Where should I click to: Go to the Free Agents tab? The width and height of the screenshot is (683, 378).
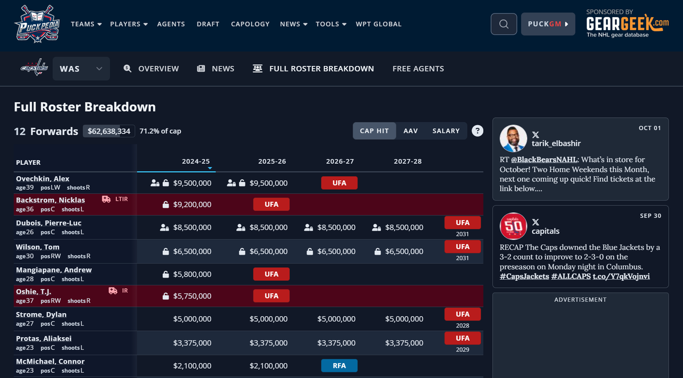coord(418,68)
